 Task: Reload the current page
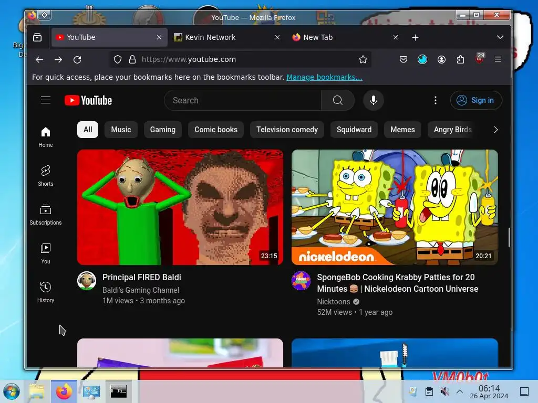pyautogui.click(x=78, y=60)
